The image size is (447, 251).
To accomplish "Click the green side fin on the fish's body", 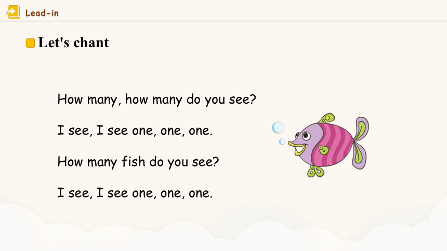I will [x=323, y=149].
